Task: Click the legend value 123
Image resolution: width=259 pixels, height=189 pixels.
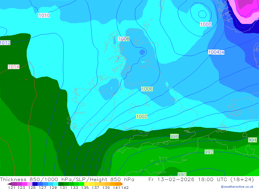Action: (x=21, y=188)
